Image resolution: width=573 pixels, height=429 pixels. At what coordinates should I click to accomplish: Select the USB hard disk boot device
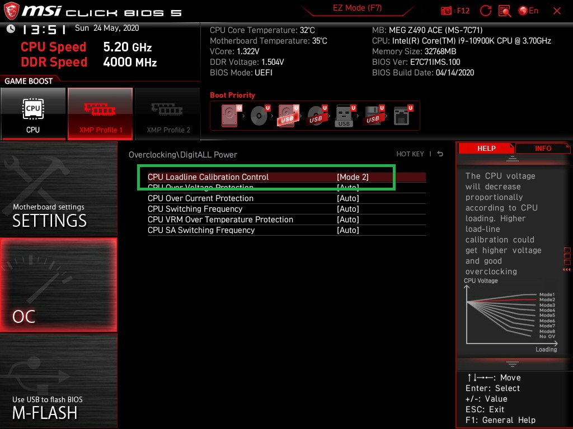[289, 116]
